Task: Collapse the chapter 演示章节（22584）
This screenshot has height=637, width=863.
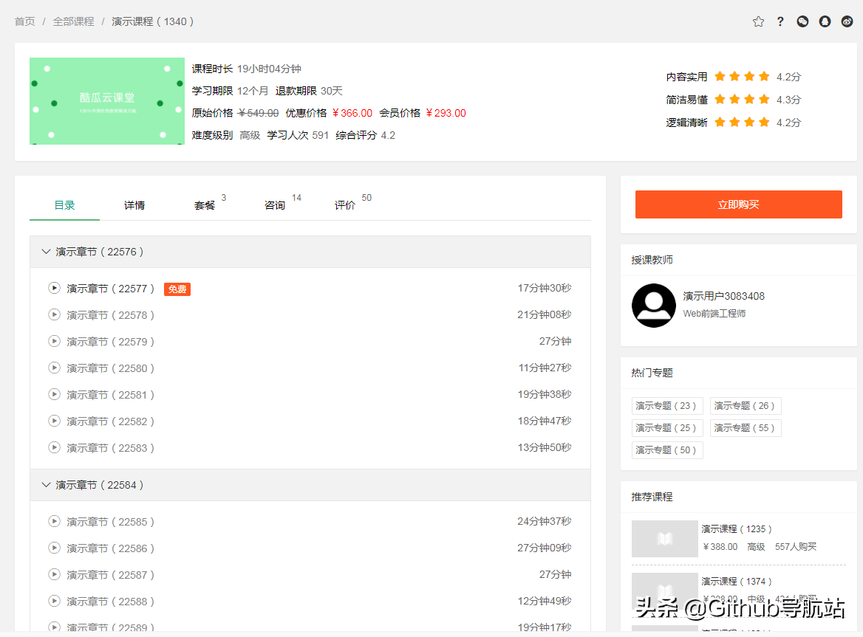Action: click(x=46, y=485)
